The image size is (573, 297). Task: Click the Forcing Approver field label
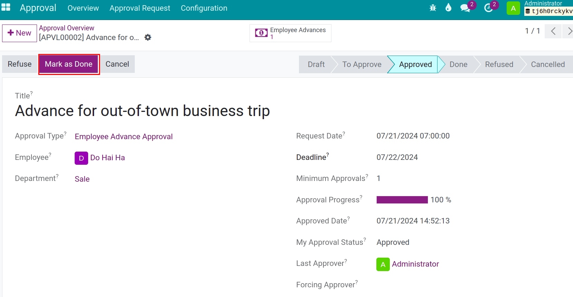[x=327, y=285]
